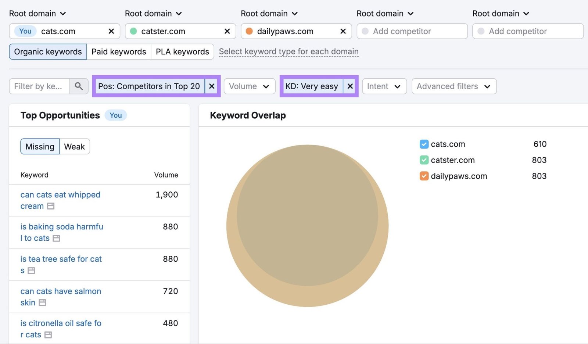
Task: Clear the KD: Very easy filter
Action: coord(350,86)
